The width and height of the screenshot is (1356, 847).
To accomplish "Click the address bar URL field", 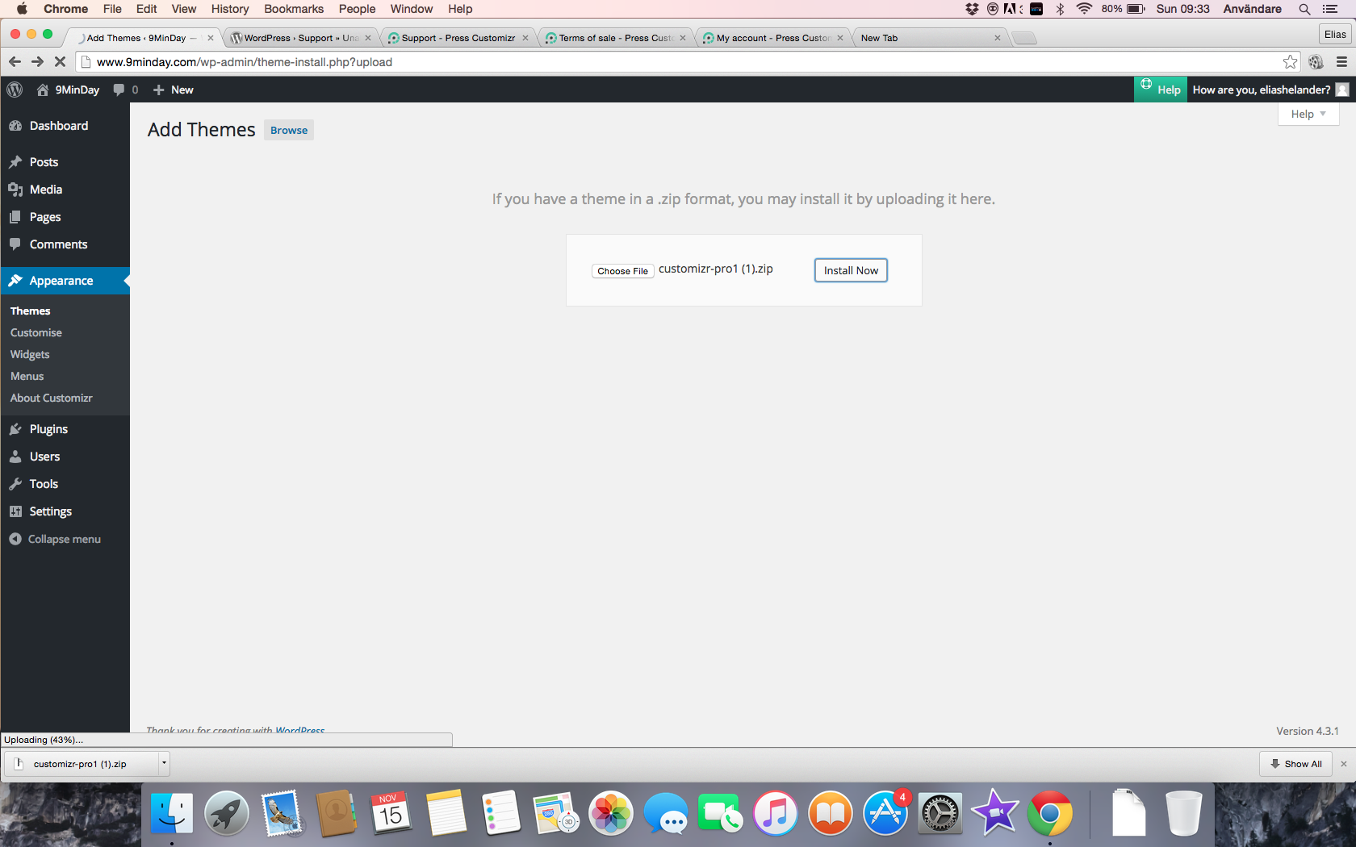I will click(x=646, y=62).
